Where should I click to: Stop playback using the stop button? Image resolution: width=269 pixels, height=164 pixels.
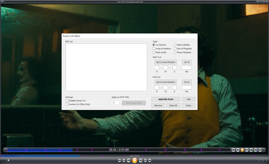[120, 160]
